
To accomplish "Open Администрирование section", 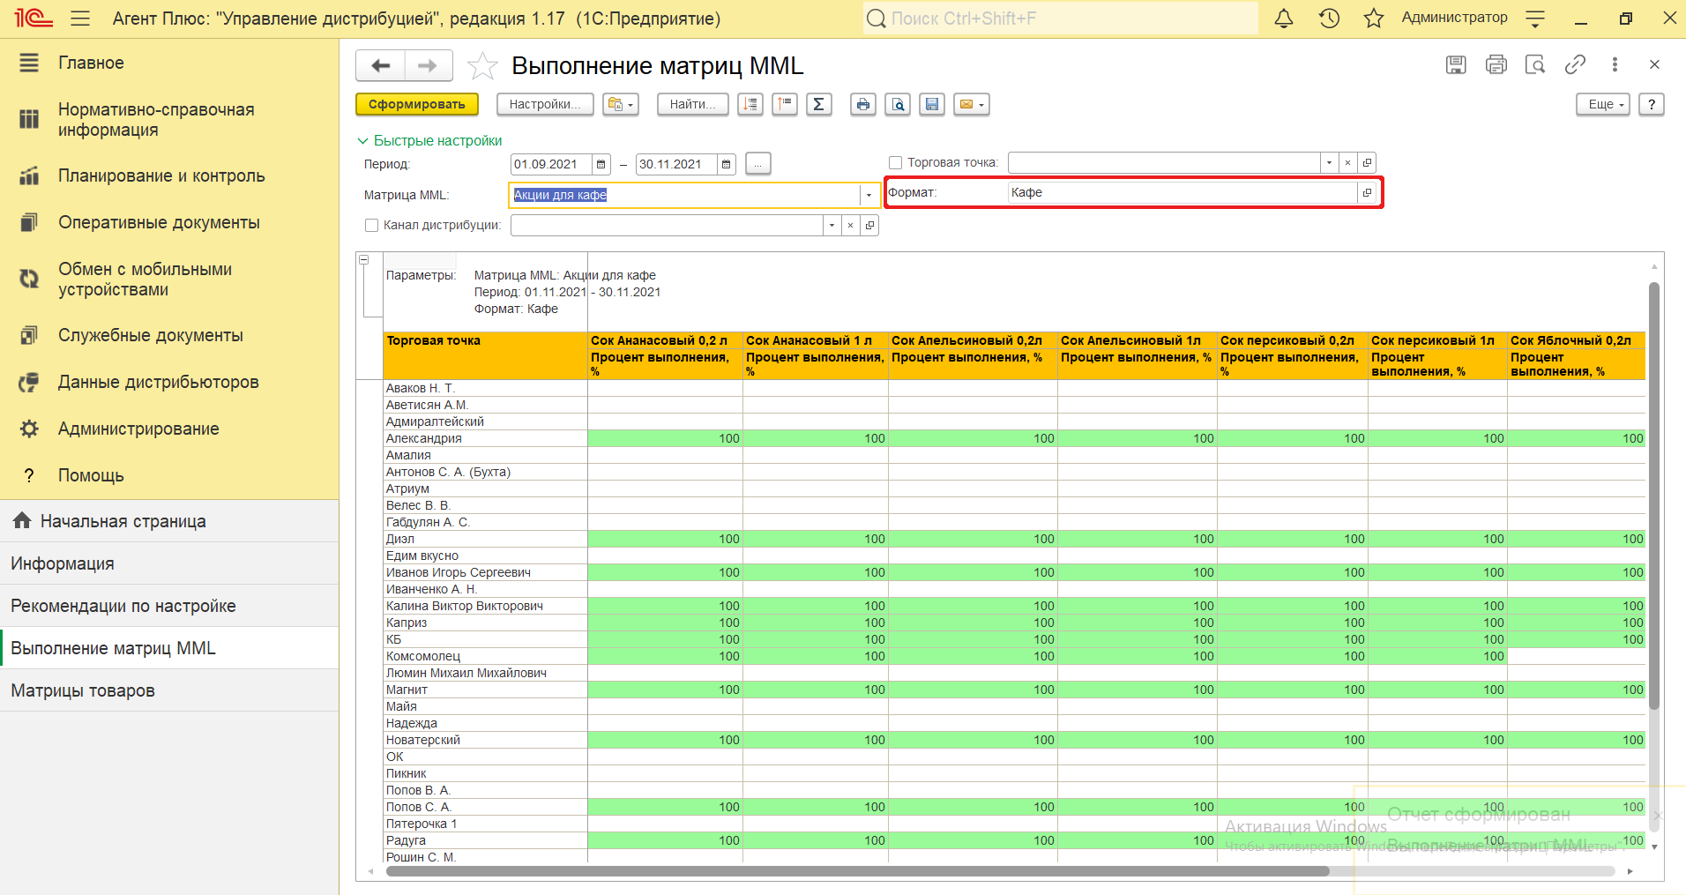I will (x=138, y=429).
